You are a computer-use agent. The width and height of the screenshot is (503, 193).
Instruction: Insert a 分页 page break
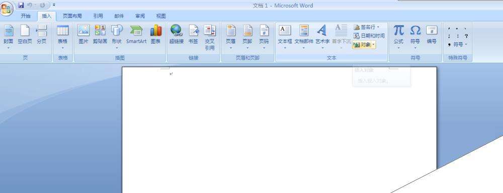(41, 35)
